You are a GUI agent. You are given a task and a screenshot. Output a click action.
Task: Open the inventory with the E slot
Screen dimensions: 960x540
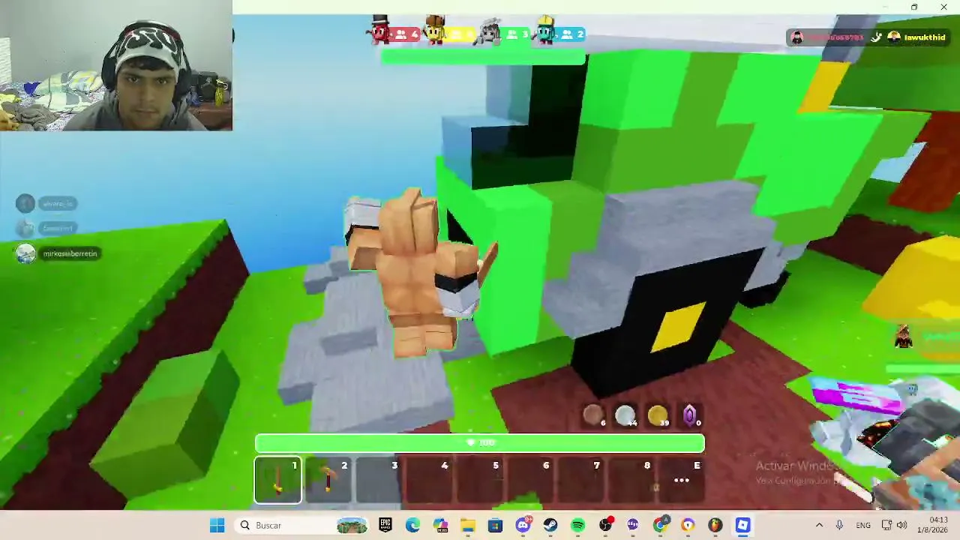point(681,480)
